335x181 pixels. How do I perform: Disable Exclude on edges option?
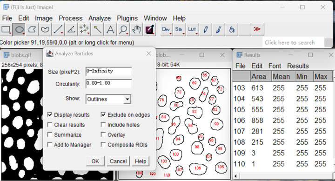click(x=103, y=115)
